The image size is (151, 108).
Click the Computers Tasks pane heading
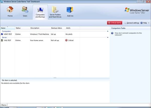pyautogui.click(x=118, y=28)
